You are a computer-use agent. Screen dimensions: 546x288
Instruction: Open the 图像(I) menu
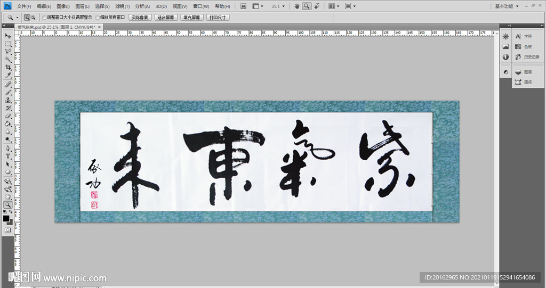[63, 6]
